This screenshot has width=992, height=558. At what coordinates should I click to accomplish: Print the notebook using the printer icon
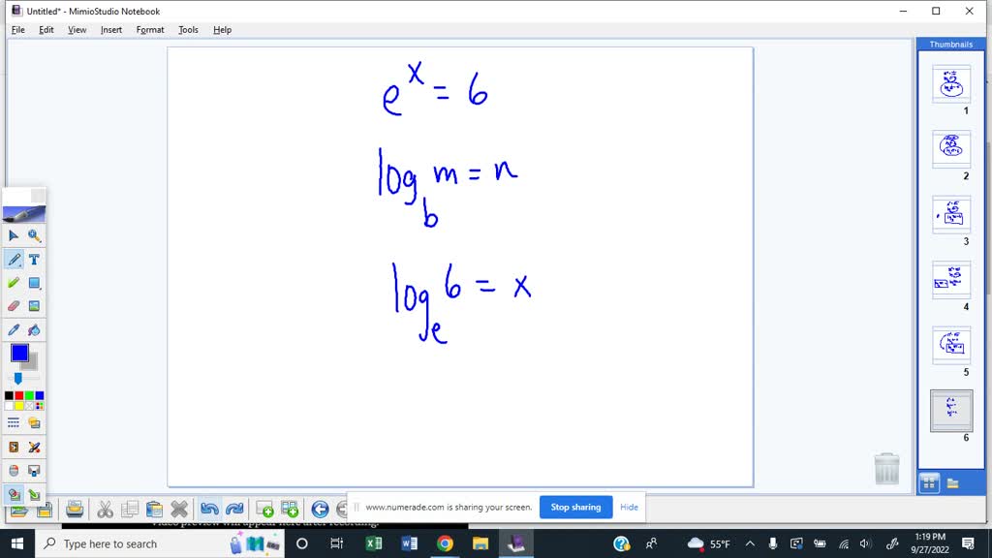click(76, 508)
